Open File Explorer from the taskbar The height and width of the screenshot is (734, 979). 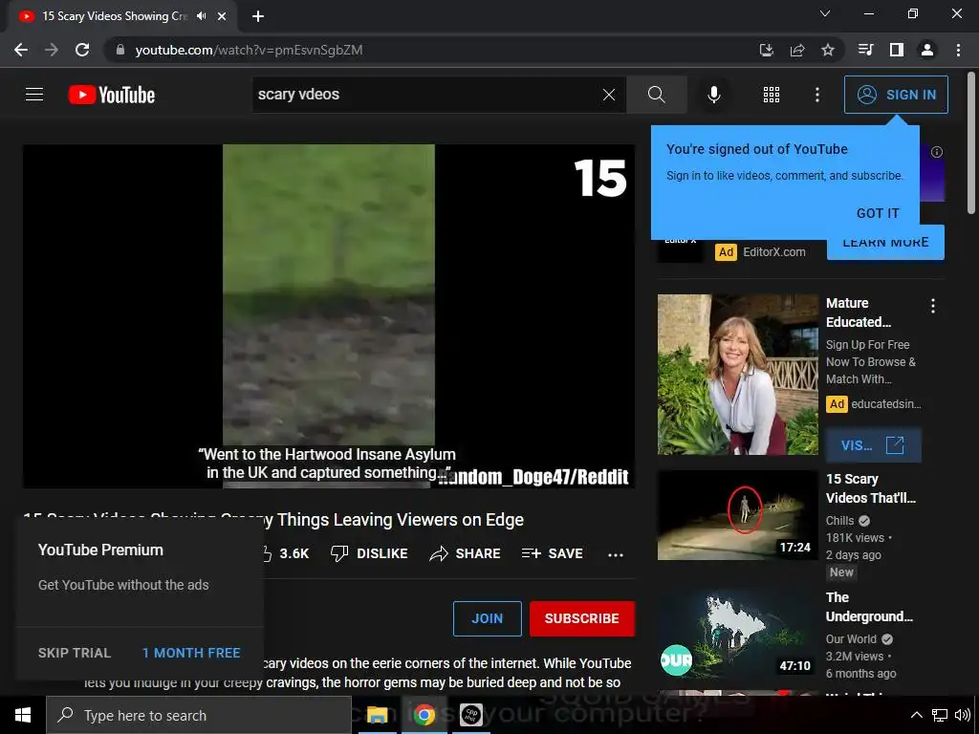pos(377,715)
